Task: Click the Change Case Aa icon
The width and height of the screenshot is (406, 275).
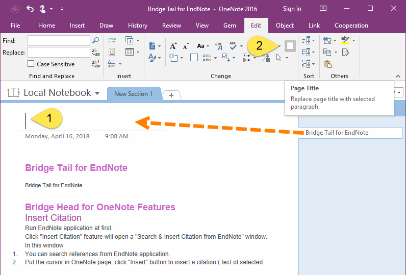Action: tap(200, 46)
